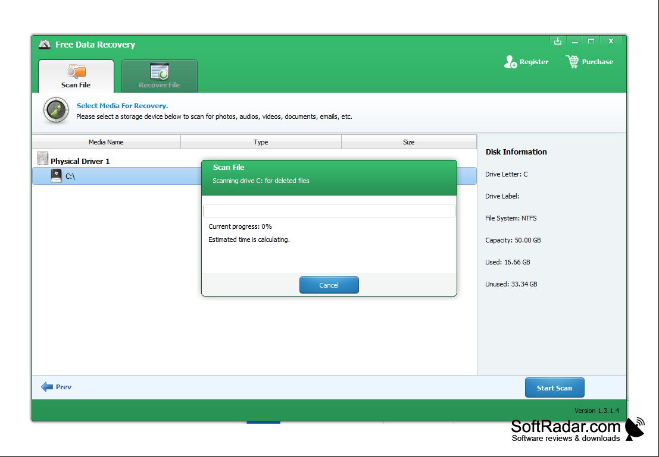Click the 'Scan File' dialog title

tap(229, 167)
